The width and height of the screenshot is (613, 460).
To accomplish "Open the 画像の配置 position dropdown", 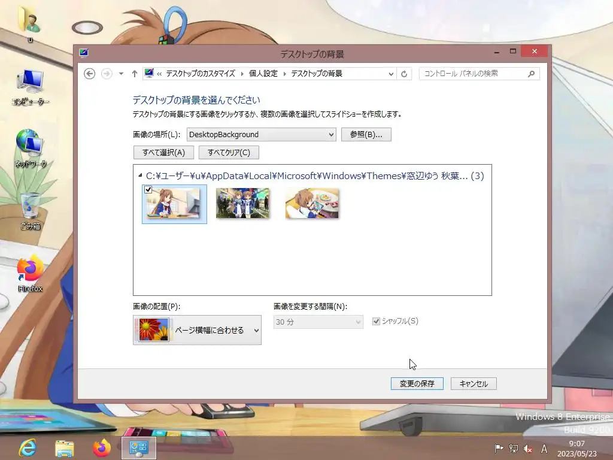I will 197,330.
